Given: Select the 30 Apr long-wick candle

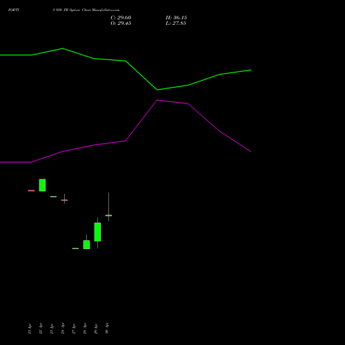Looking at the screenshot, I should (x=108, y=215).
